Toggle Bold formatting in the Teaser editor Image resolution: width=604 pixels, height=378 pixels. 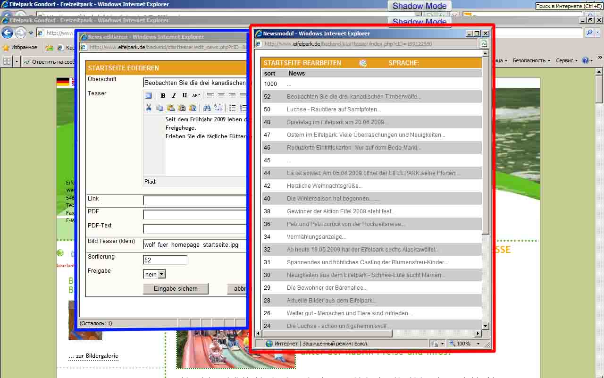(x=163, y=95)
